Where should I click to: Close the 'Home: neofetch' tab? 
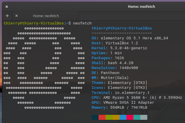[17, 16]
